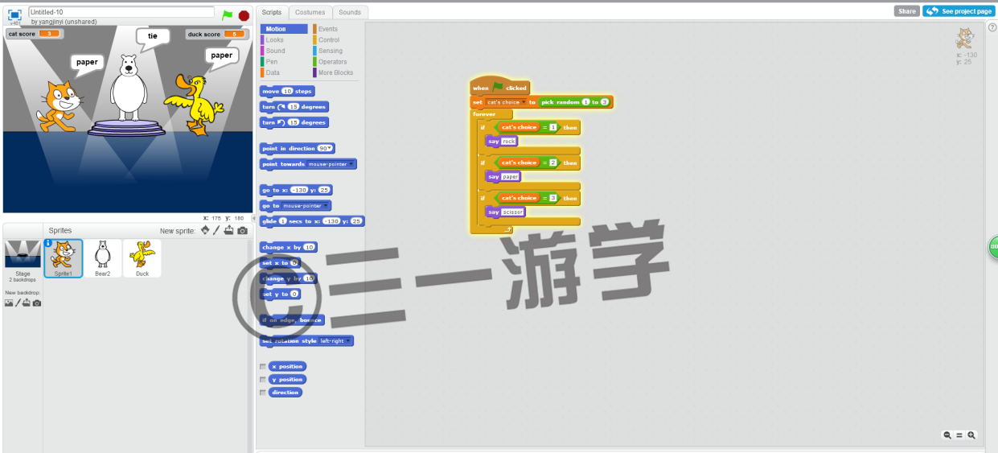998x453 pixels.
Task: Click the clockwise arrow on turn block
Action: pos(282,106)
